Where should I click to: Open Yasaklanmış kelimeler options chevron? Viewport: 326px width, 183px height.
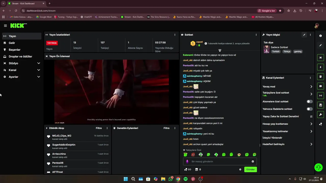point(311,131)
